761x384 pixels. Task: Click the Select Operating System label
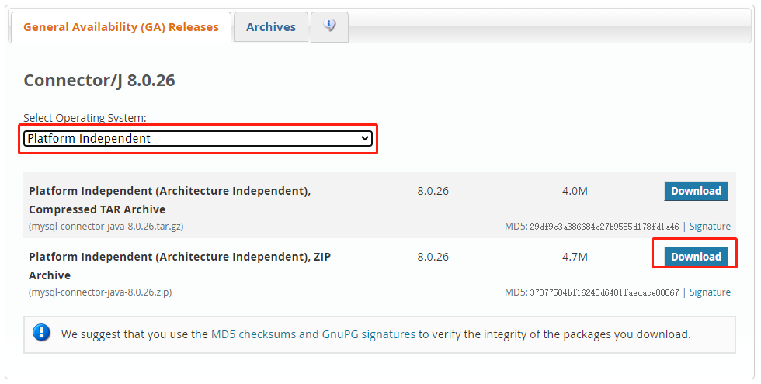(x=85, y=118)
